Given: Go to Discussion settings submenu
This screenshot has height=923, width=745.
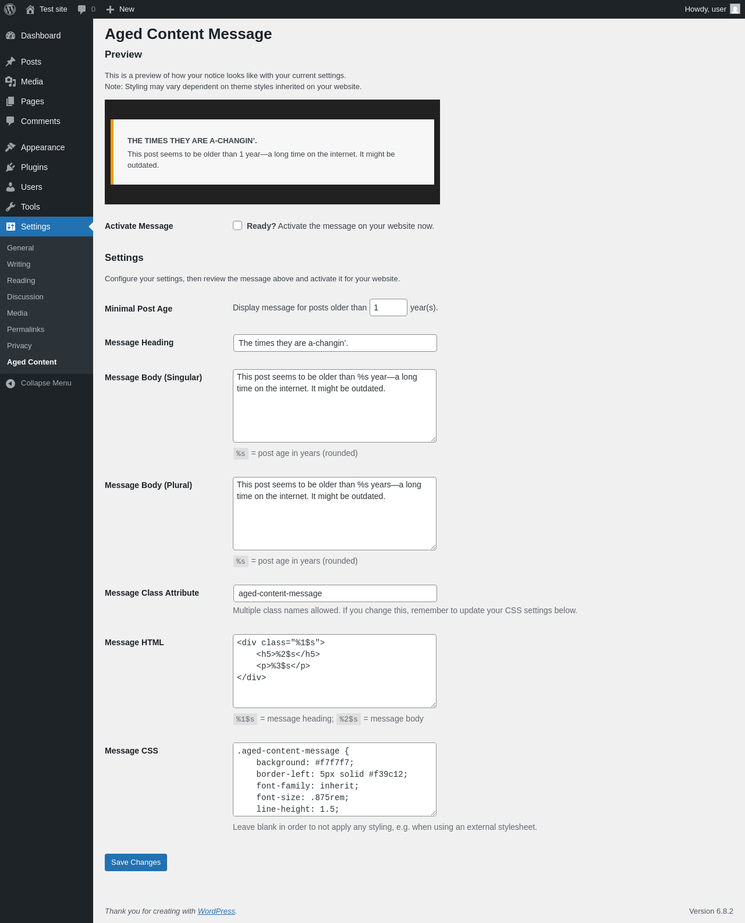Looking at the screenshot, I should (47, 297).
